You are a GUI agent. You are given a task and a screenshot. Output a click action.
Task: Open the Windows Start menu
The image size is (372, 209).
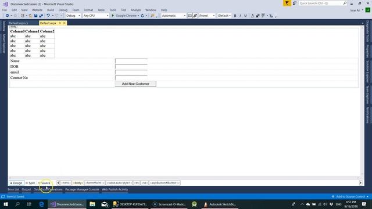tap(6, 204)
